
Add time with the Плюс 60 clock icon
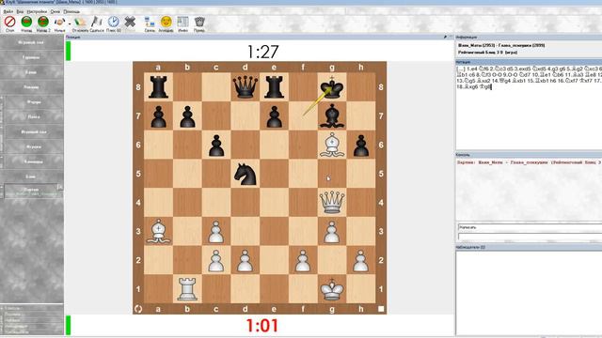(113, 22)
